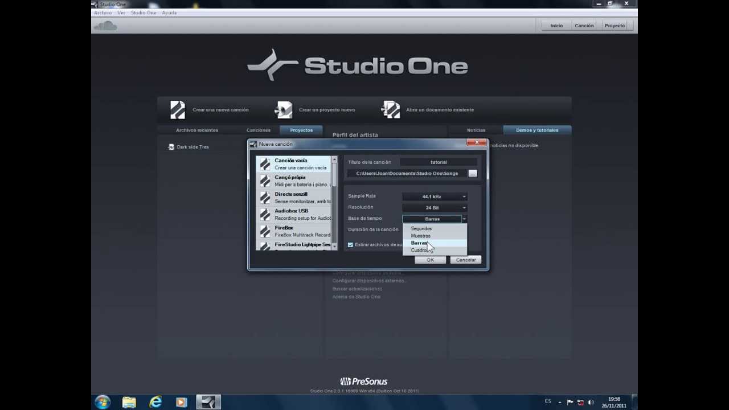Switch to the Canciones tab
This screenshot has height=410, width=729.
pos(259,130)
